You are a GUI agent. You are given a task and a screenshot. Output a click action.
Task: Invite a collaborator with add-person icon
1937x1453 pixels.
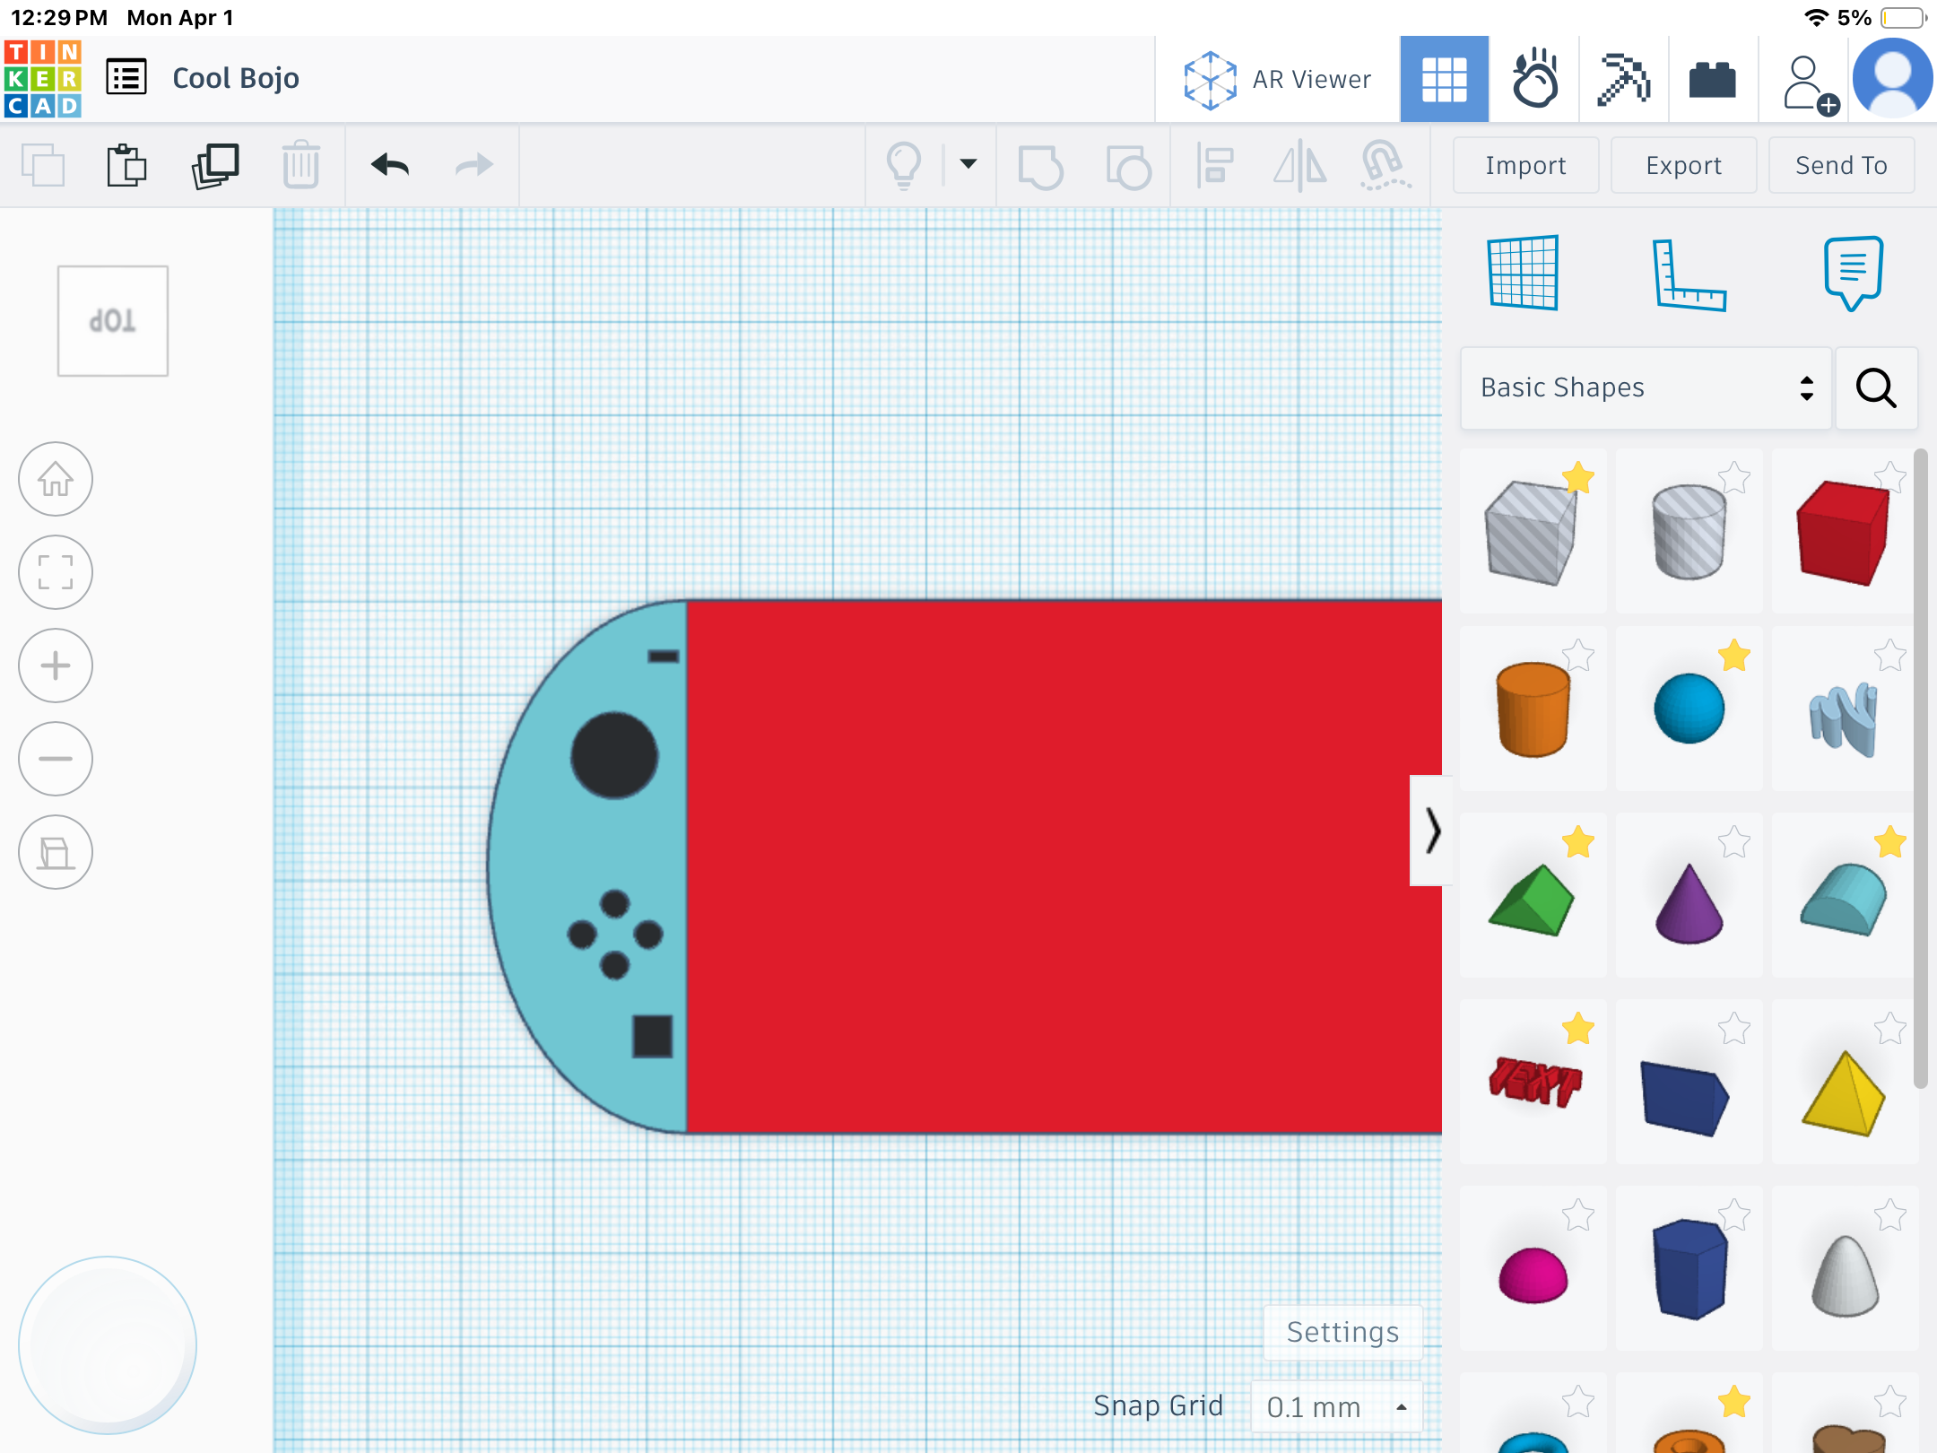(1810, 84)
